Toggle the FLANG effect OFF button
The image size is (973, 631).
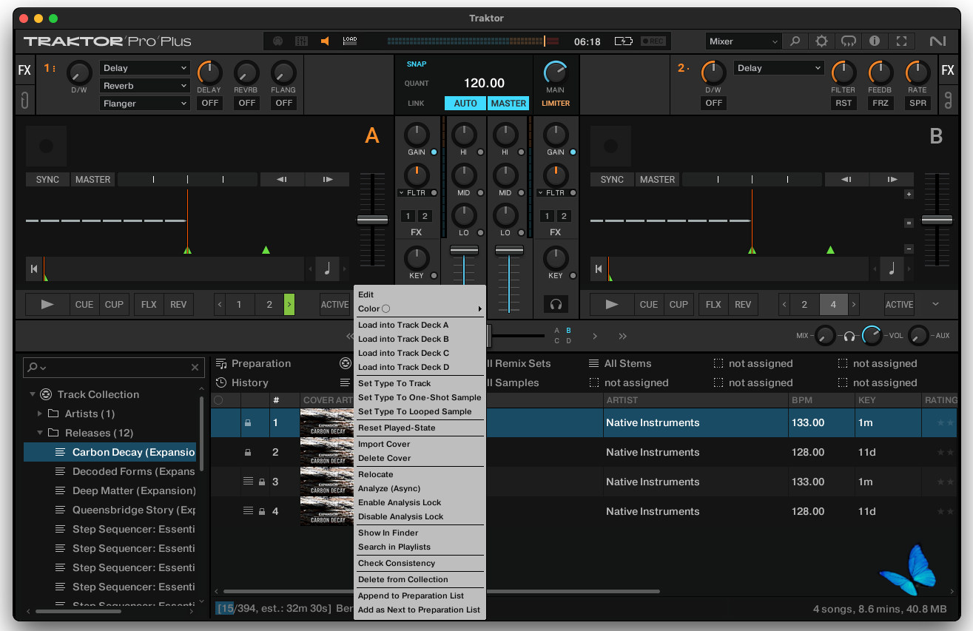pos(284,104)
